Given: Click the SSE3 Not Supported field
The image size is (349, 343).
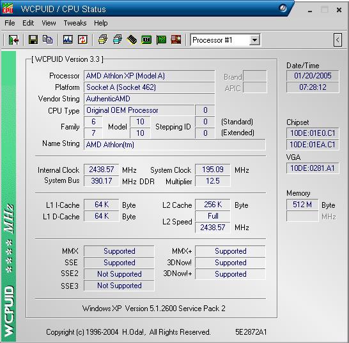Looking at the screenshot, I should 119,286.
